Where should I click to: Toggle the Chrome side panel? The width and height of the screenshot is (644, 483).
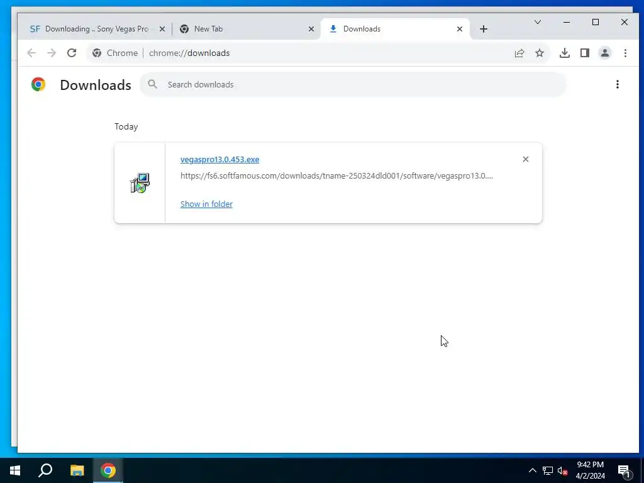pyautogui.click(x=585, y=53)
